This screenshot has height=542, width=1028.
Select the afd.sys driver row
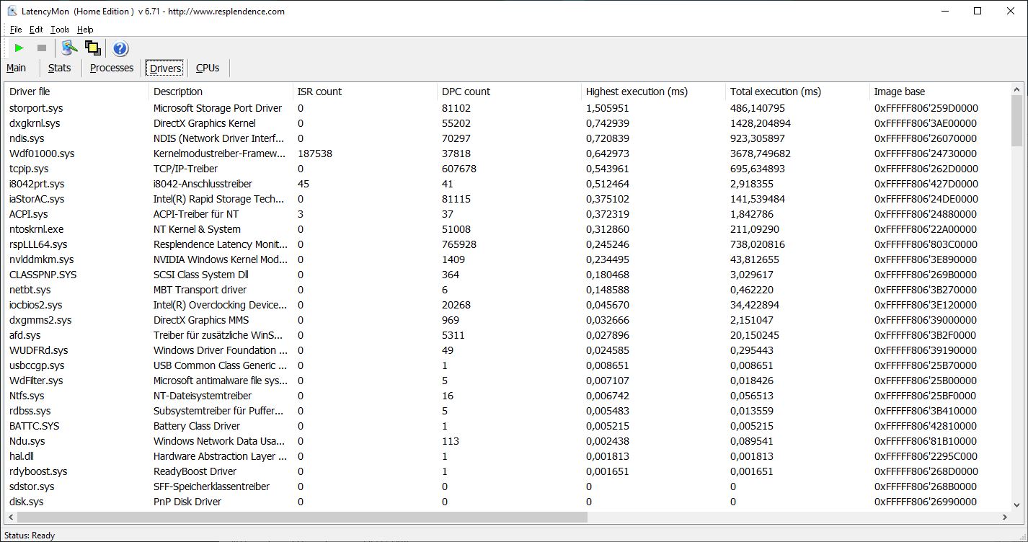pyautogui.click(x=508, y=335)
